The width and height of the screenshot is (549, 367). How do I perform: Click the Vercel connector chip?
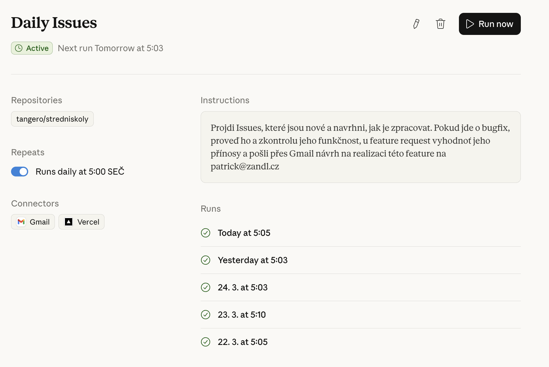81,222
